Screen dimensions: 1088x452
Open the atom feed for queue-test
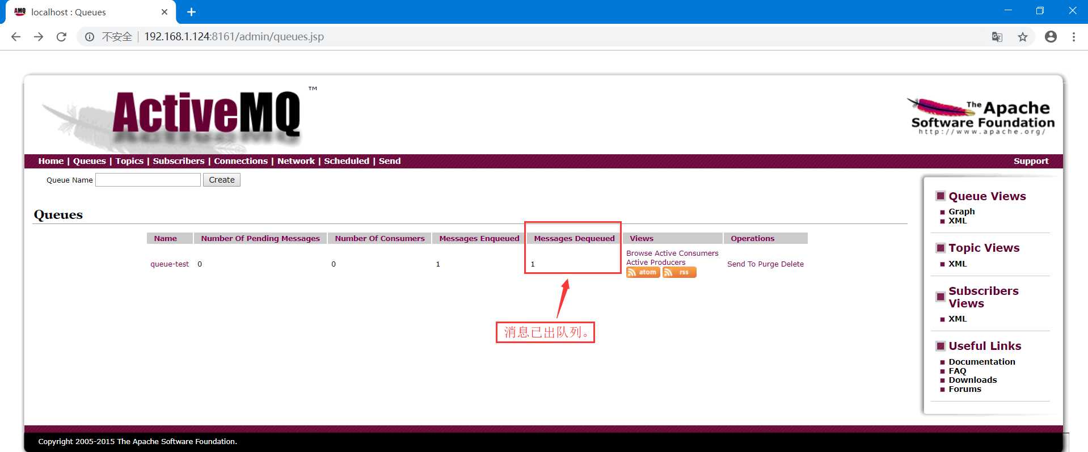[x=643, y=272]
